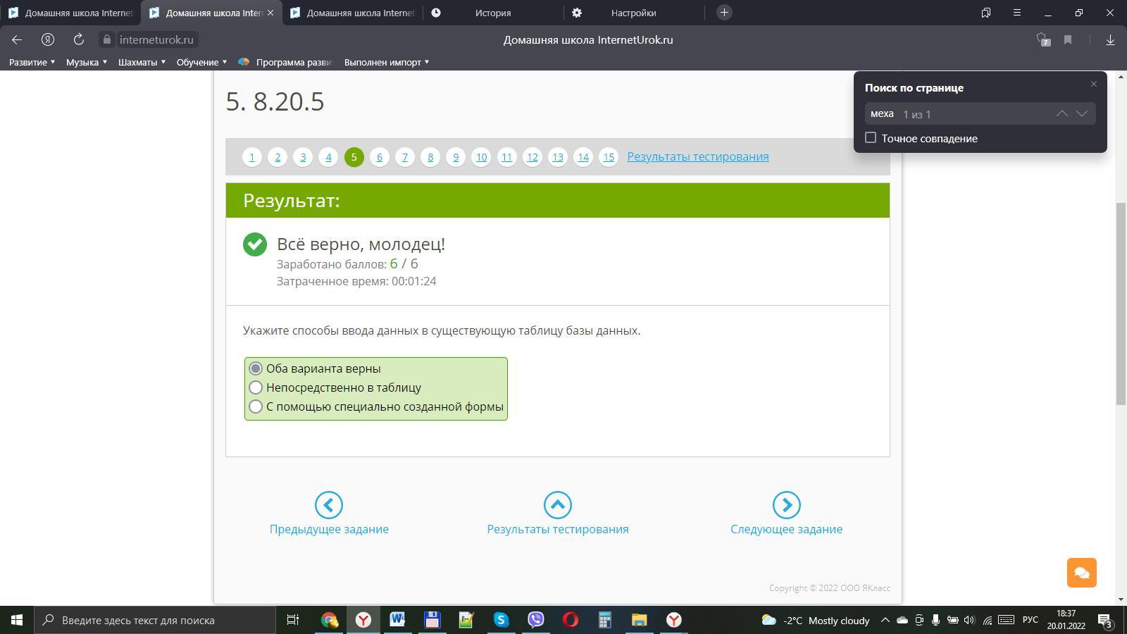The width and height of the screenshot is (1127, 634).
Task: Expand the Выполнен импорт bookmarks folder
Action: click(x=387, y=62)
